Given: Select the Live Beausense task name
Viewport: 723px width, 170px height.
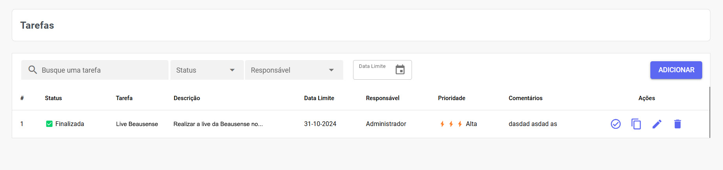Looking at the screenshot, I should [x=137, y=124].
